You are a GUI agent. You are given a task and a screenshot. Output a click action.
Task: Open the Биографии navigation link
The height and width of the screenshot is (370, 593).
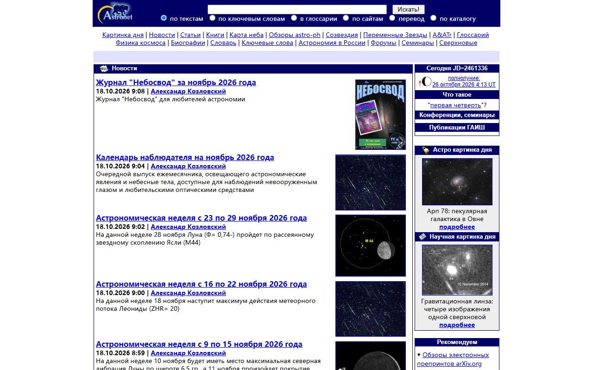click(188, 43)
